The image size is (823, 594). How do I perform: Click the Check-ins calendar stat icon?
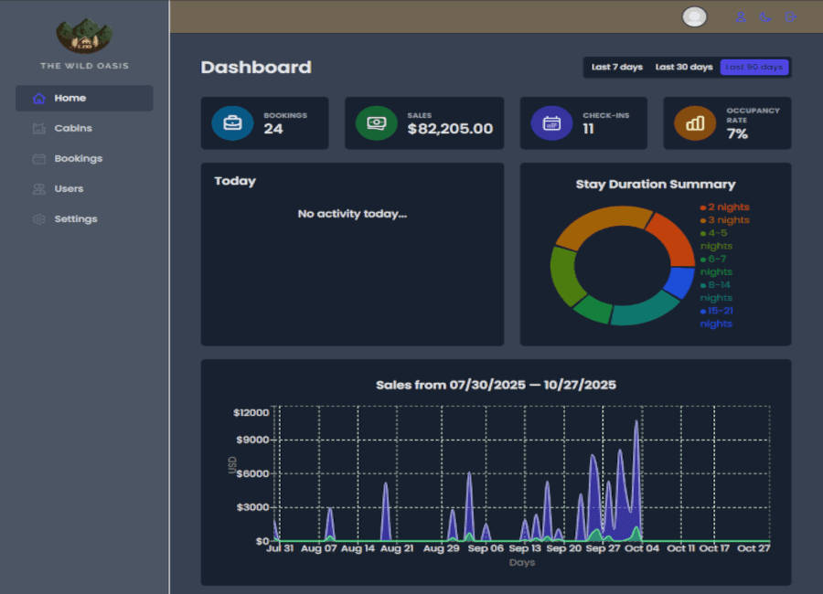(x=551, y=123)
